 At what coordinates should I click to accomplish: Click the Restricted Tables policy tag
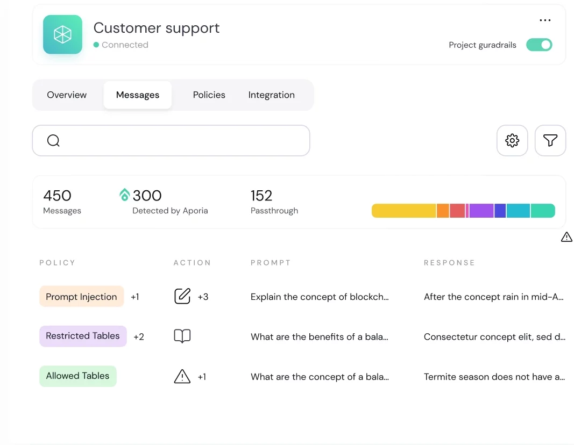tap(83, 336)
